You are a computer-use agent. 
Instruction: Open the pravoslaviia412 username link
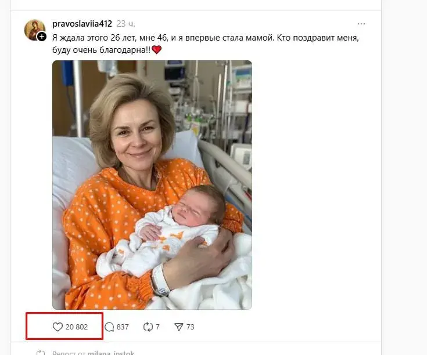(x=82, y=24)
